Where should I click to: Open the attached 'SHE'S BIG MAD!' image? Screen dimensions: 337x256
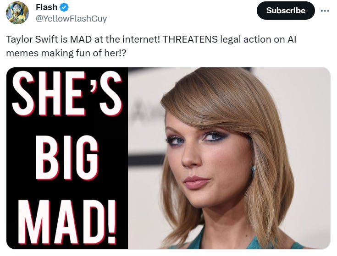(x=168, y=158)
